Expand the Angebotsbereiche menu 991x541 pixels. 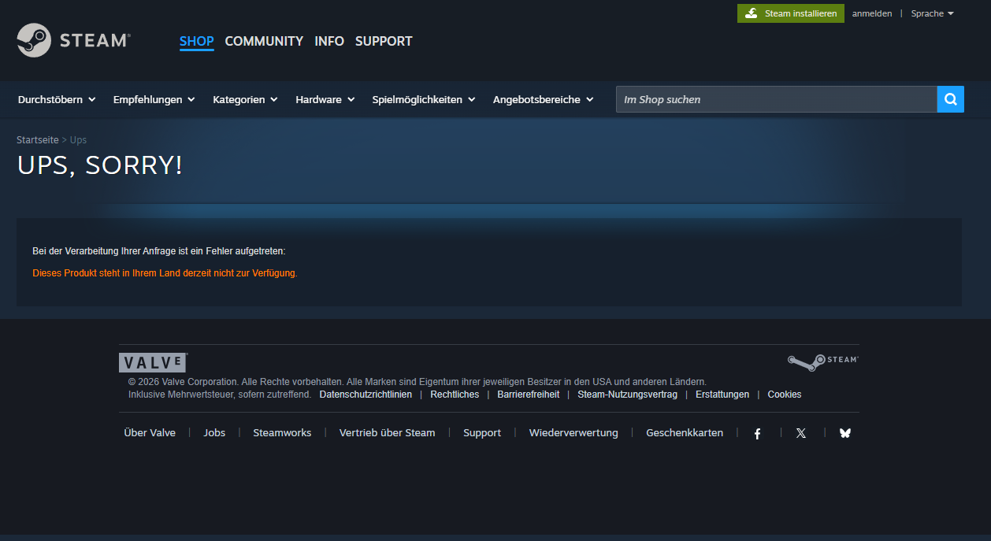(x=544, y=99)
